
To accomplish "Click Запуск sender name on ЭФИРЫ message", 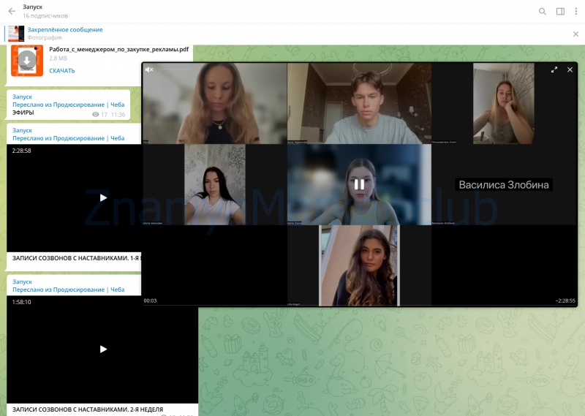I will pyautogui.click(x=23, y=97).
